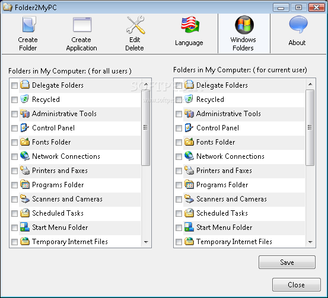The width and height of the screenshot is (328, 298).
Task: Click Programs Folder icon in all users list
Action: point(25,184)
